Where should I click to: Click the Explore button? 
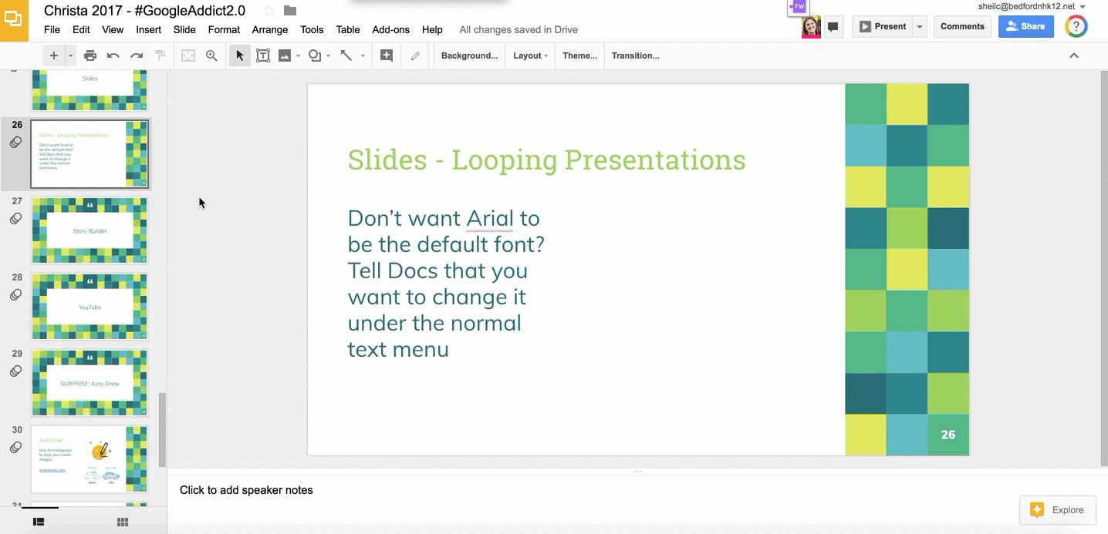coord(1057,509)
